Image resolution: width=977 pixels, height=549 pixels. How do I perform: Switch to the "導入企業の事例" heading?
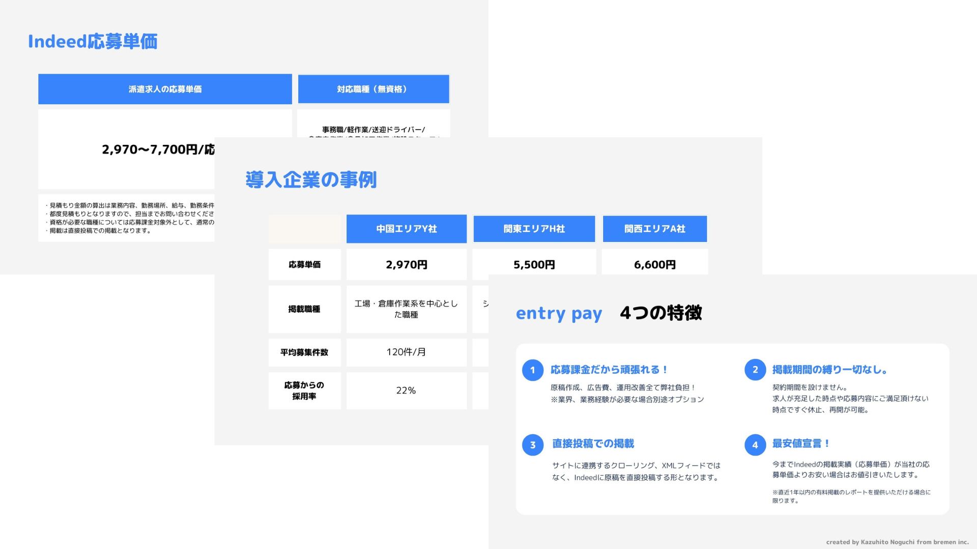(x=312, y=180)
